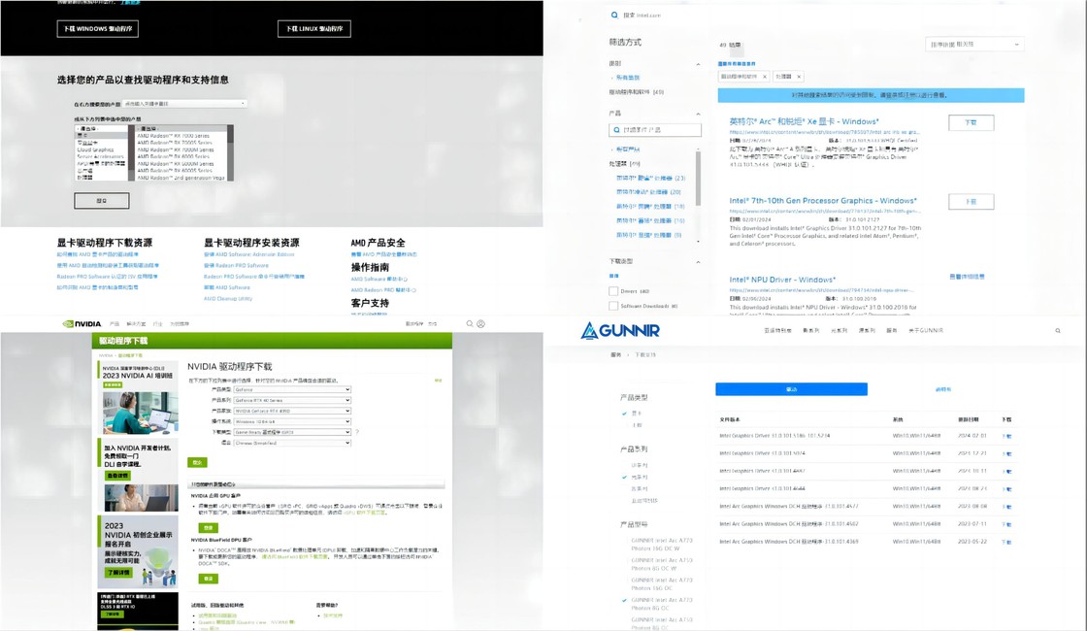The width and height of the screenshot is (1087, 631).
Task: Click clear-all-filters link above Intel filter chips
Action: (x=737, y=64)
